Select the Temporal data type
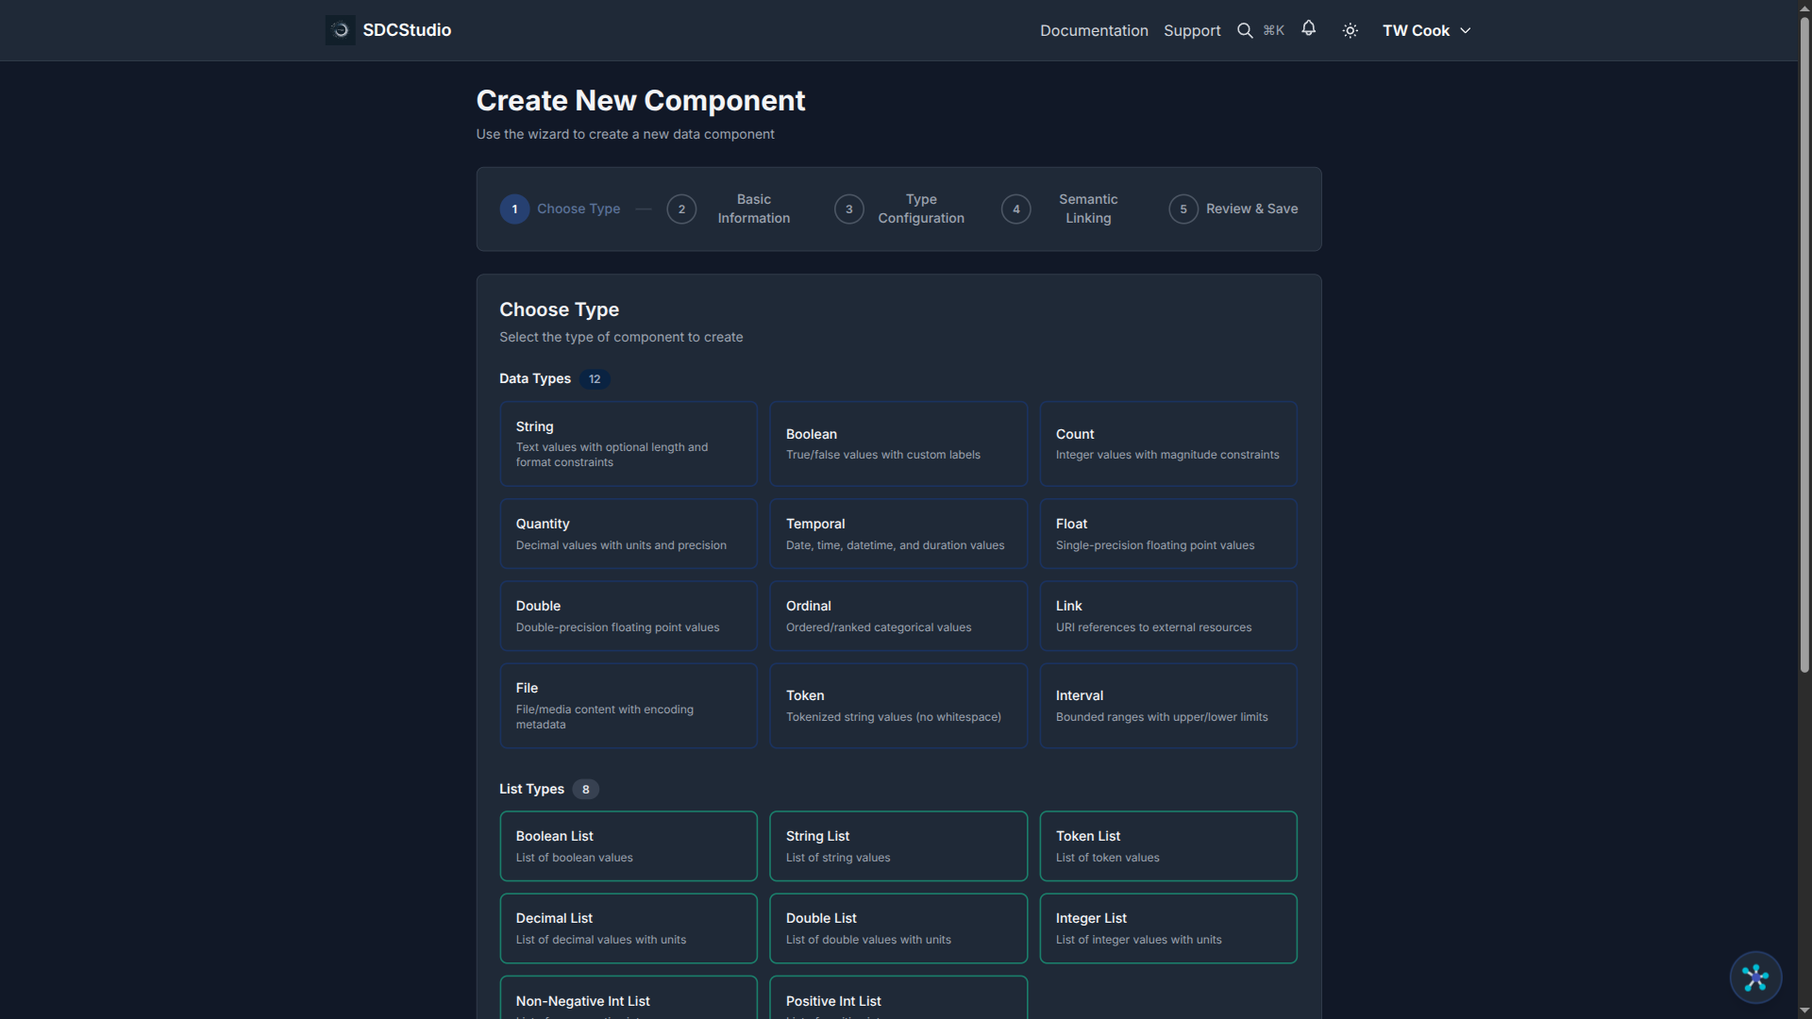 [898, 533]
